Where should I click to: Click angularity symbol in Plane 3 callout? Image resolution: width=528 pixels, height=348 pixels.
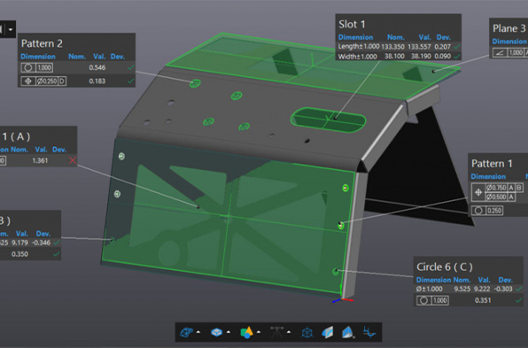coord(500,52)
